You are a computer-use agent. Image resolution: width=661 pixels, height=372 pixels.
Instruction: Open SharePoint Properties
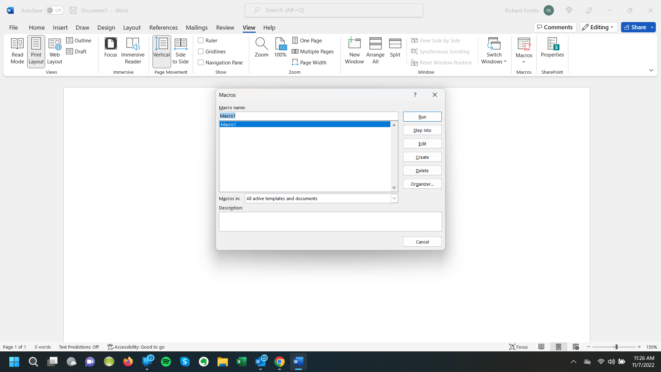(552, 48)
